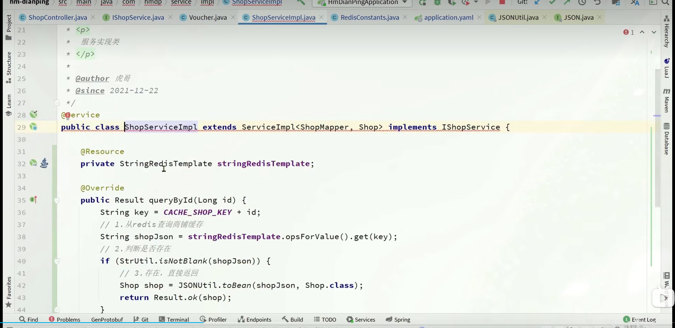This screenshot has width=675, height=328.
Task: Stop the running application with red square
Action: click(x=502, y=2)
